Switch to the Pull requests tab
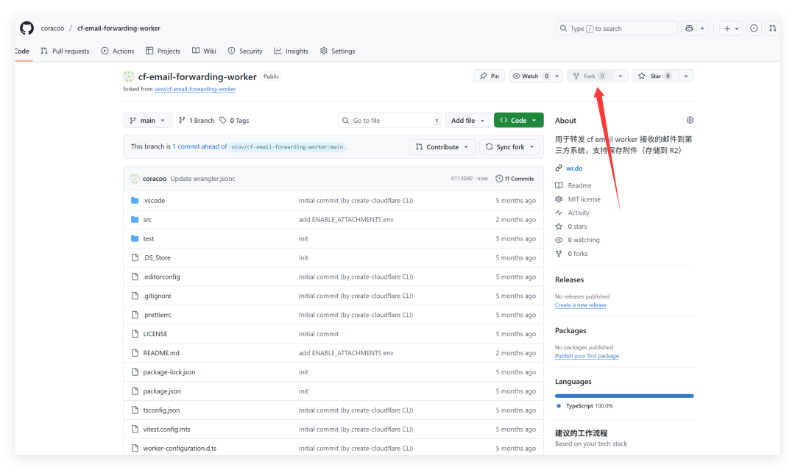The width and height of the screenshot is (795, 470). (65, 51)
